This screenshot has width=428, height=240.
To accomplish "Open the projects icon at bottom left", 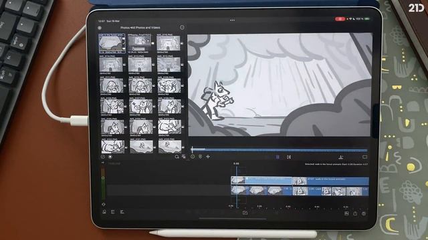I will (x=104, y=212).
